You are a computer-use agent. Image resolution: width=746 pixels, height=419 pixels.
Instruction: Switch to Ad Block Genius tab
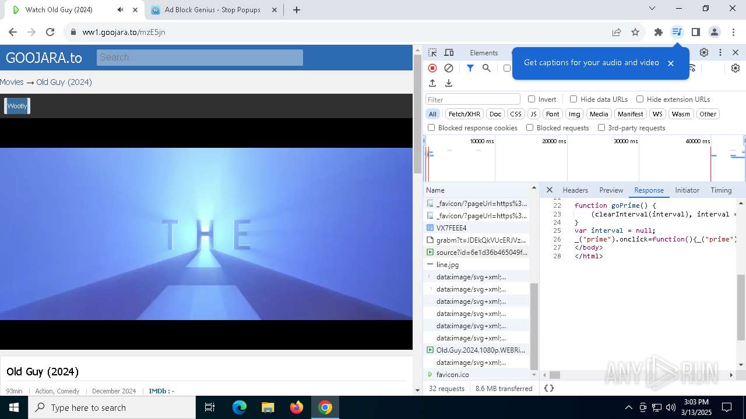213,9
